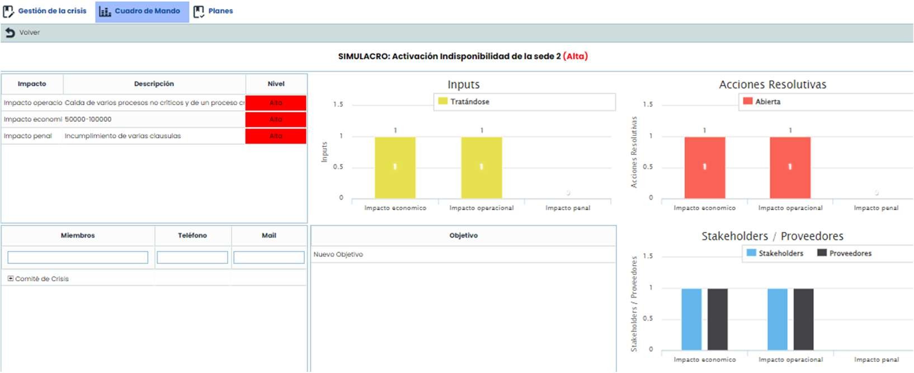Screen dimensions: 914x373
Task: Click the red Impacto operacional Acciones bar
Action: pyautogui.click(x=790, y=168)
